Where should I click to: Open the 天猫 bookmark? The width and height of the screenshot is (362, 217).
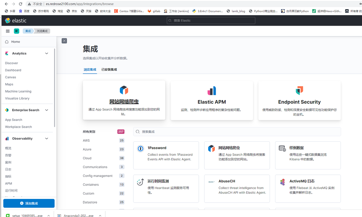click(86, 11)
